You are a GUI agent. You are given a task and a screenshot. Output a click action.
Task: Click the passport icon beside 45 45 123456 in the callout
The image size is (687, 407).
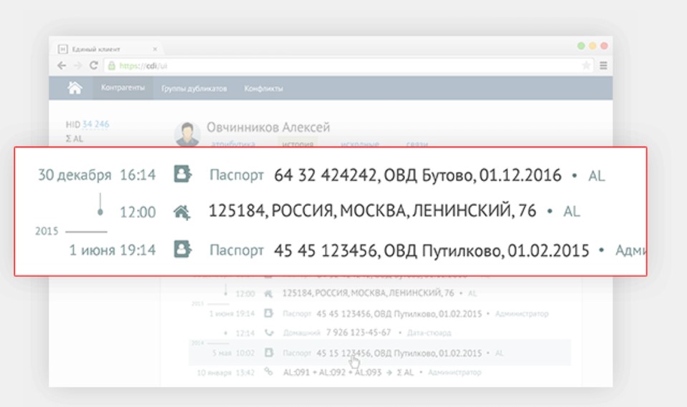(182, 249)
